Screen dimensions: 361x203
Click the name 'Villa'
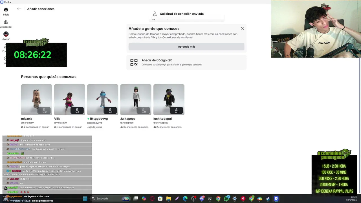[57, 119]
